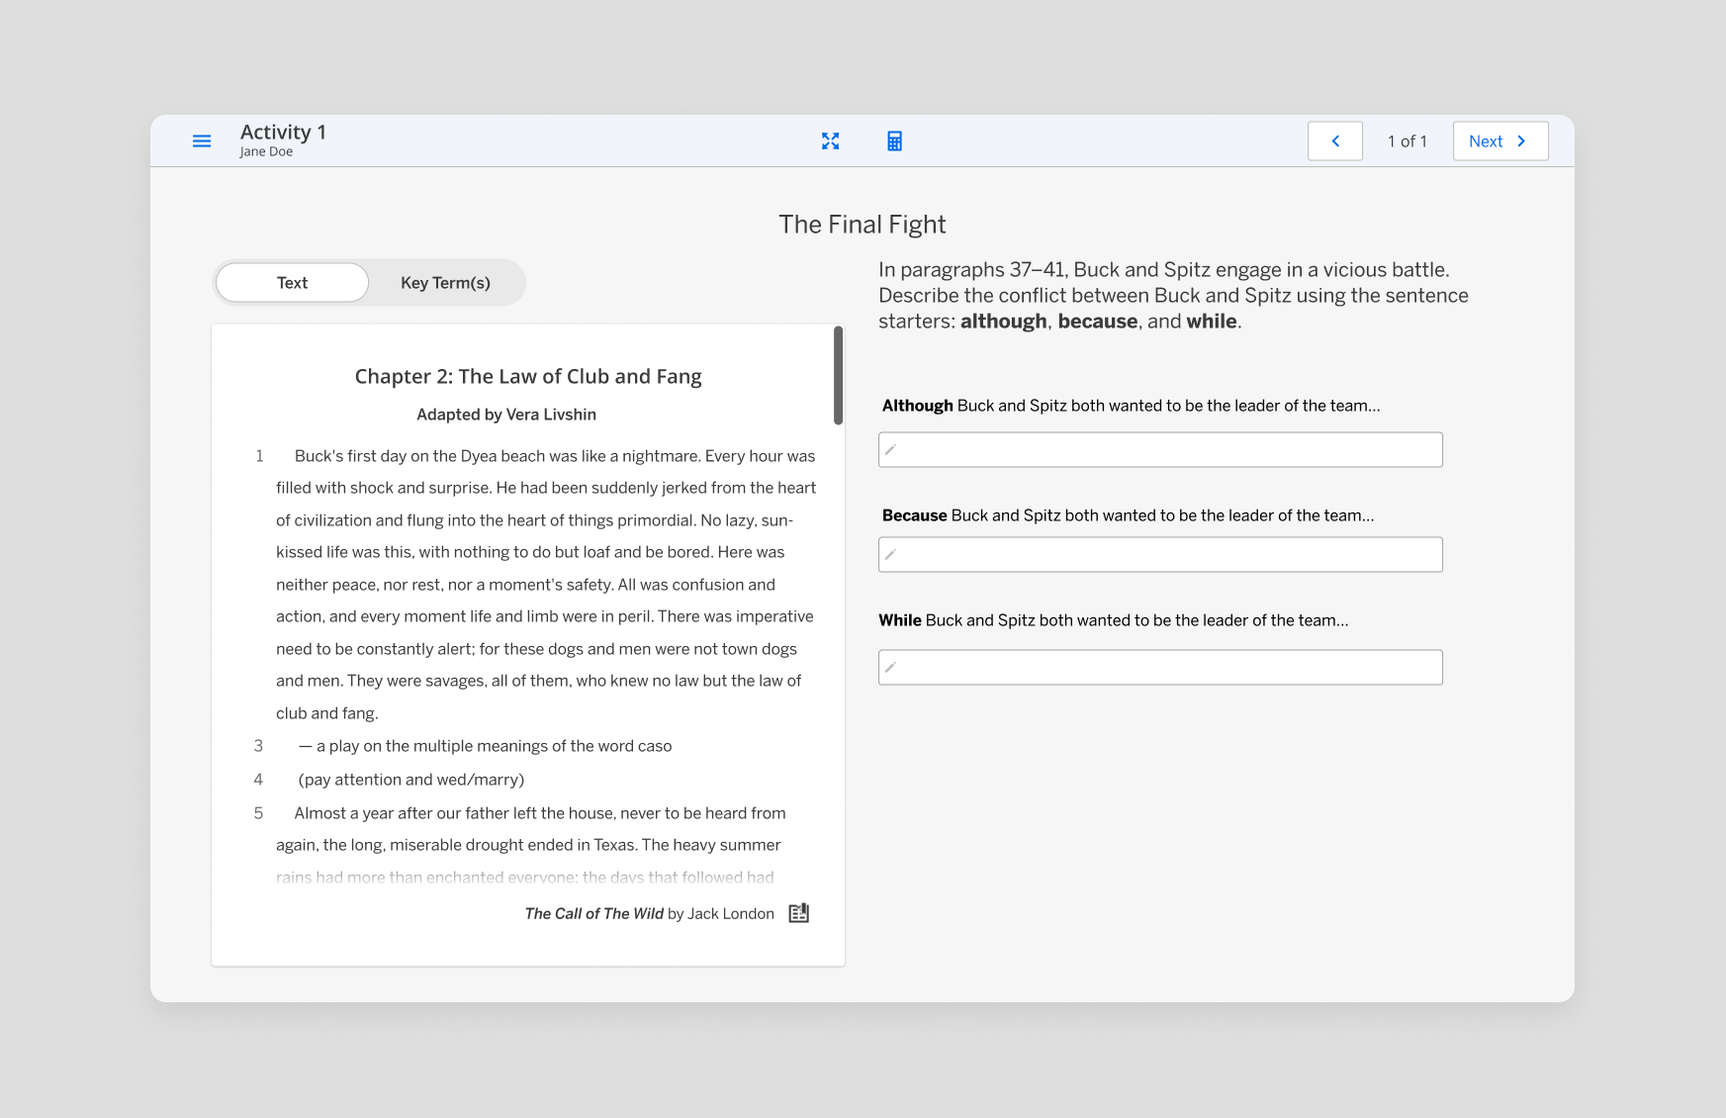1726x1118 pixels.
Task: Click the reading passage scrollbar
Action: 838,376
